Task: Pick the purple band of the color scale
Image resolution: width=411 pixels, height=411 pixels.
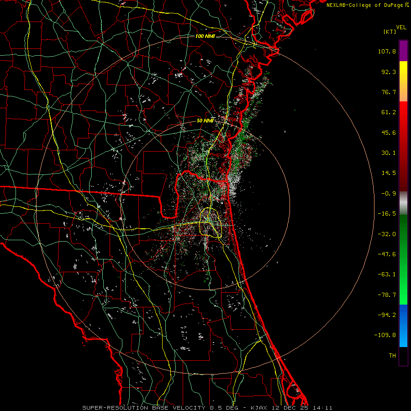Action: 403,51
